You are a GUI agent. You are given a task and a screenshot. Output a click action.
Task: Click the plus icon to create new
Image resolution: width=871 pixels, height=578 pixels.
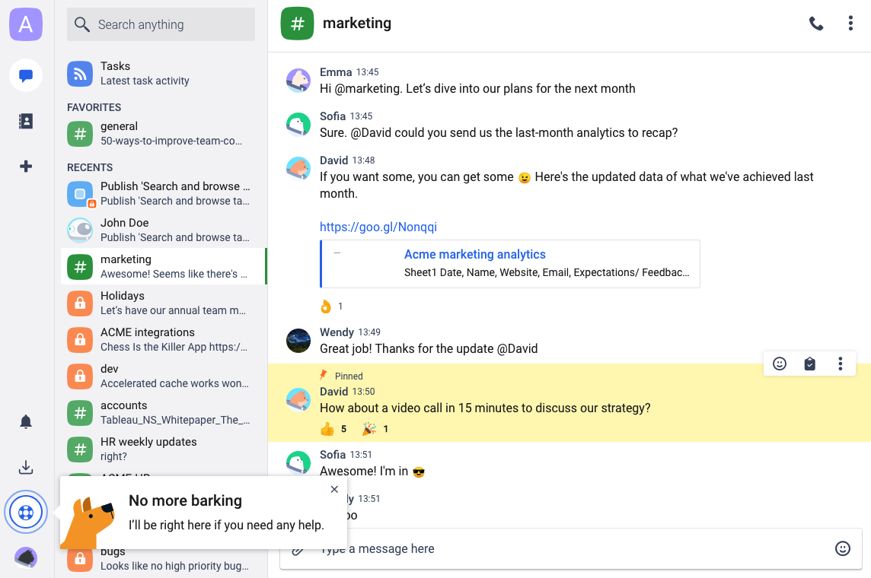pyautogui.click(x=26, y=167)
